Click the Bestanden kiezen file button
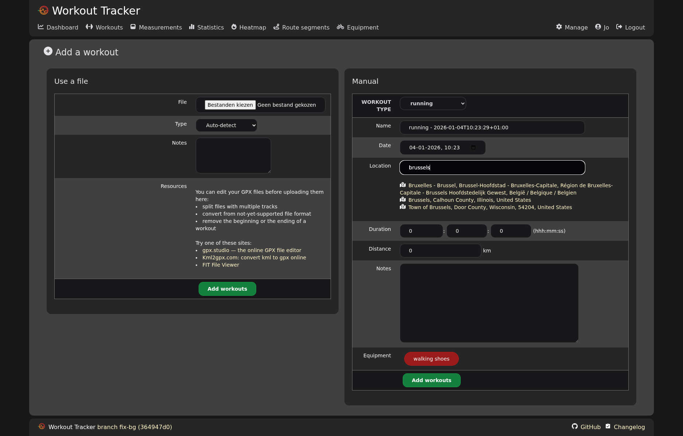Viewport: 683px width, 436px height. point(230,105)
